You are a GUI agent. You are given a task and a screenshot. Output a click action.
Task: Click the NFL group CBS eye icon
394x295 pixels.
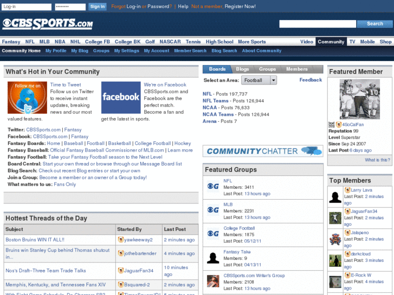(x=213, y=186)
